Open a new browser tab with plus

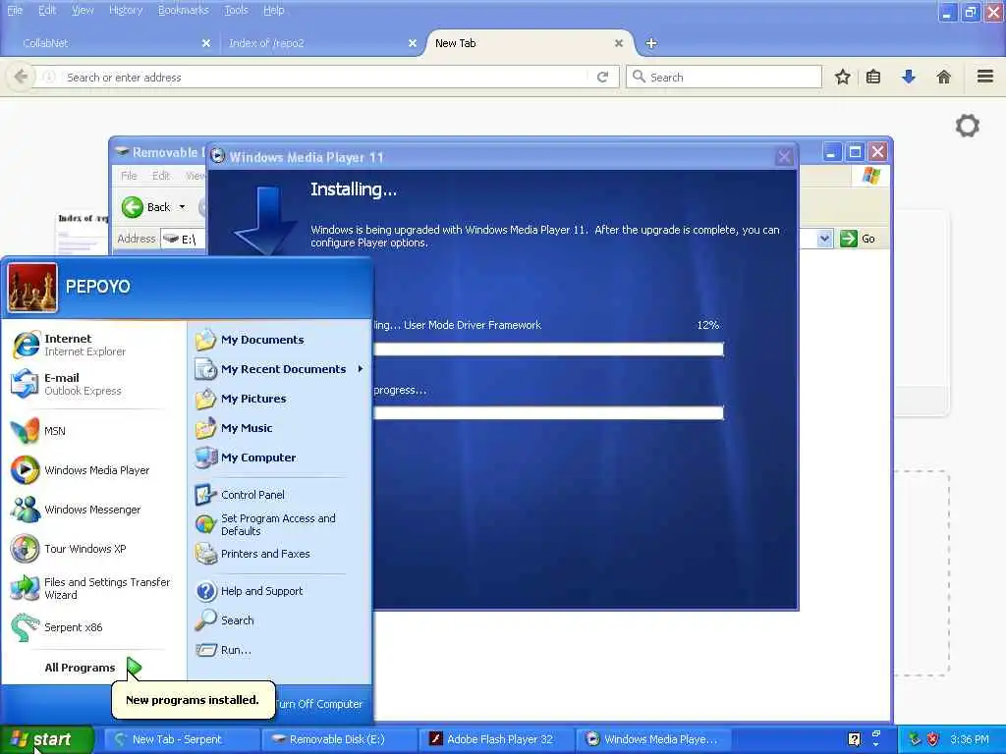coord(651,43)
